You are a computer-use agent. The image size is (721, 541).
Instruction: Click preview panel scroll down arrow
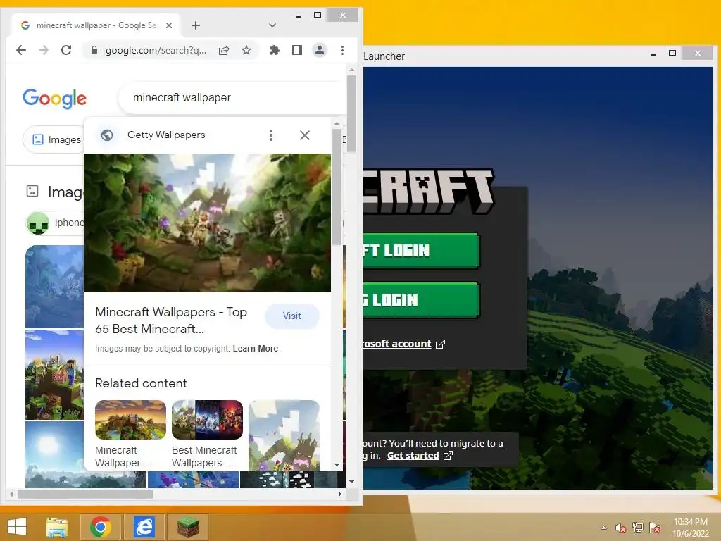tap(337, 465)
